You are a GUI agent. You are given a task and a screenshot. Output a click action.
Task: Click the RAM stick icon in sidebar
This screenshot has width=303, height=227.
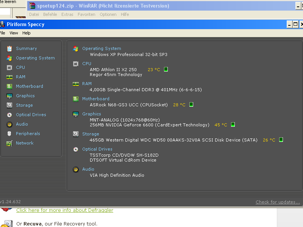[x=9, y=77]
